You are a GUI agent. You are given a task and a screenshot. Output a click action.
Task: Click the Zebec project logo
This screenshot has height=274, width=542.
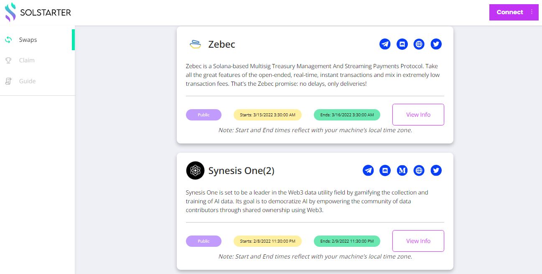[195, 44]
